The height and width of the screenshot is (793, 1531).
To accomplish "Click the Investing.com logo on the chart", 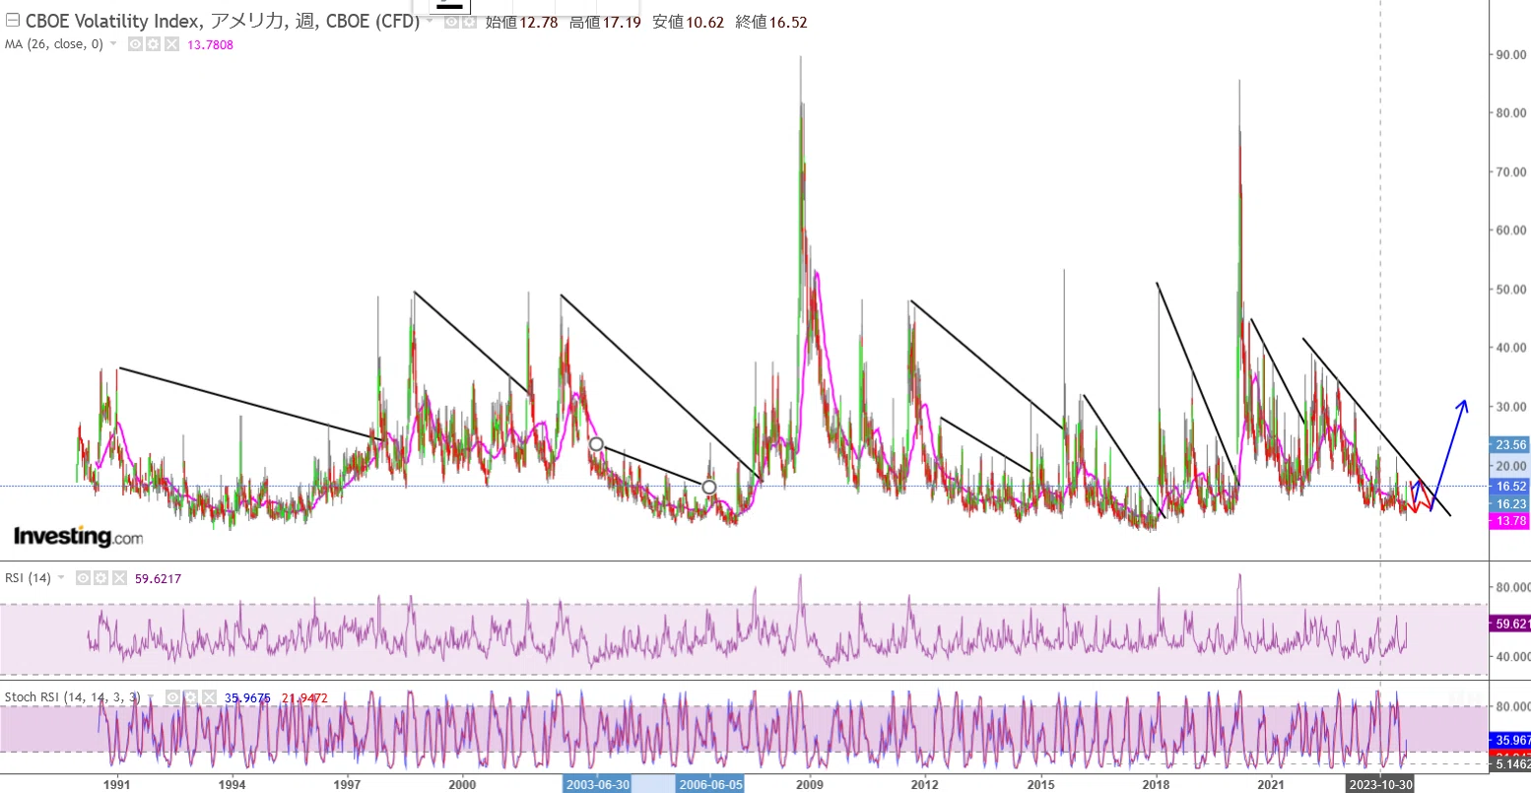I will tap(78, 537).
